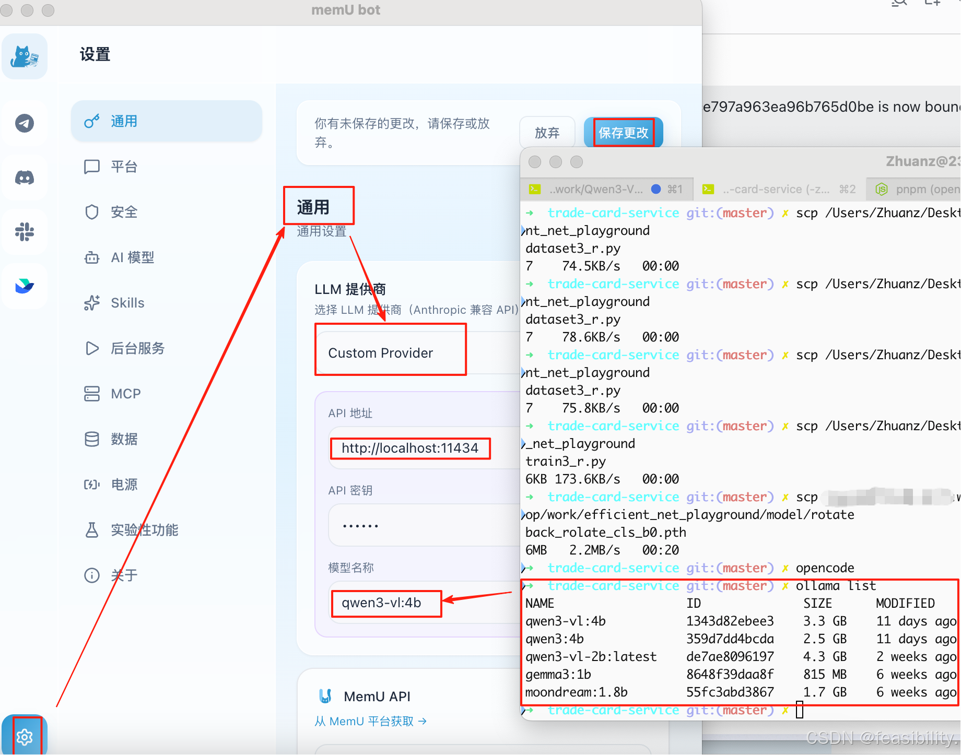Click the chat bubble icon beside 平台
Image resolution: width=961 pixels, height=755 pixels.
tap(92, 167)
